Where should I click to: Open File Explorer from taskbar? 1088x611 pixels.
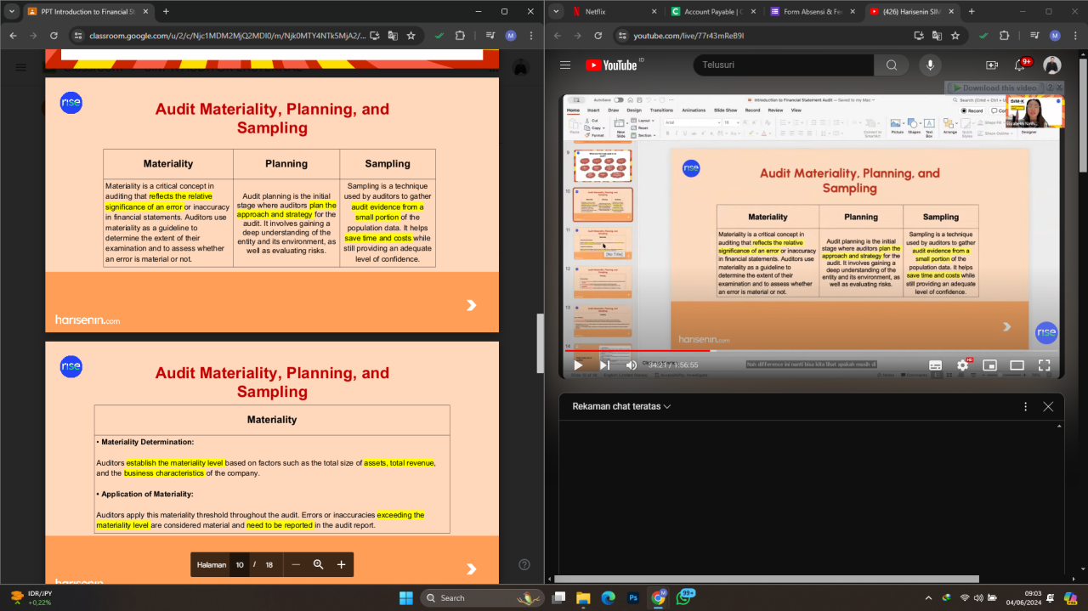pyautogui.click(x=583, y=597)
